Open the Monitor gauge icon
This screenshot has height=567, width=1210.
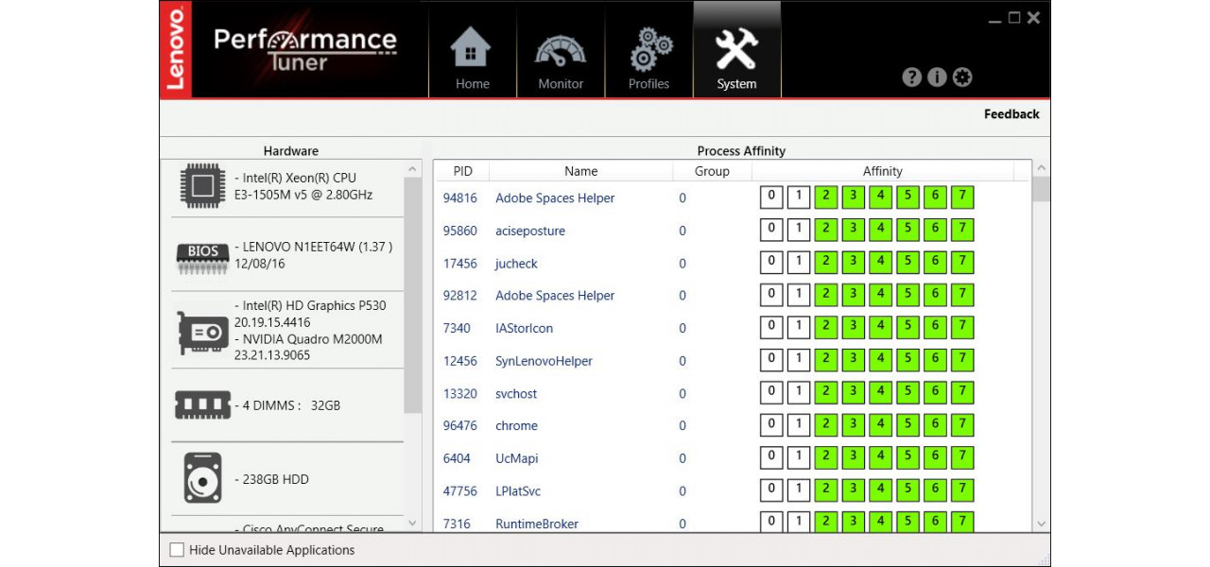(x=561, y=50)
